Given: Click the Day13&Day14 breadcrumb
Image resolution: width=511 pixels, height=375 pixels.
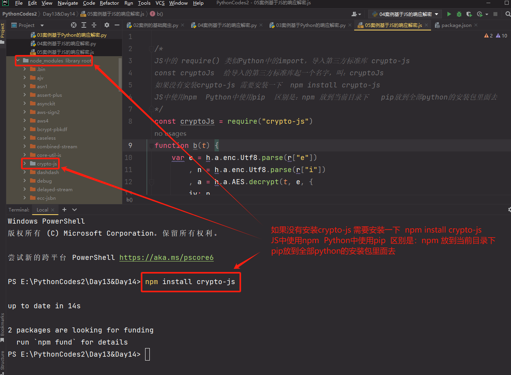Looking at the screenshot, I should pos(59,14).
